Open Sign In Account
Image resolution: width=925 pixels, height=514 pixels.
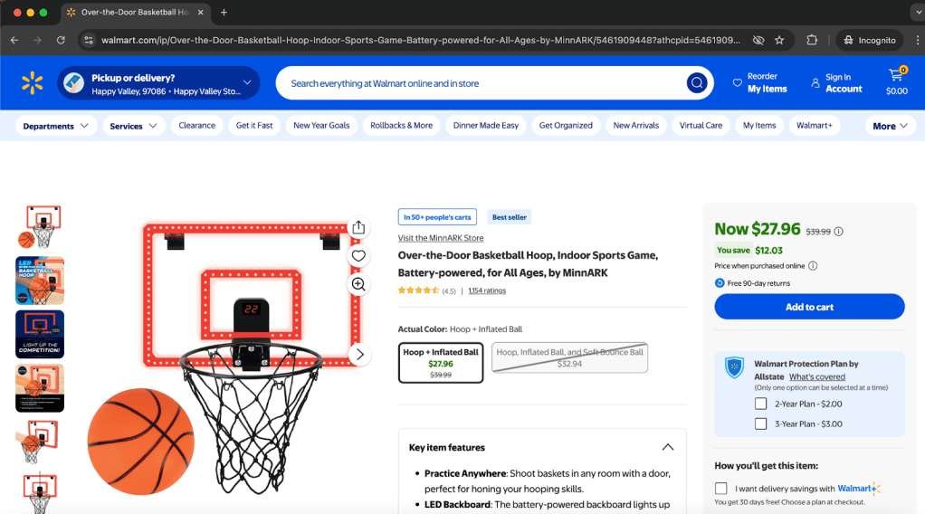point(836,83)
